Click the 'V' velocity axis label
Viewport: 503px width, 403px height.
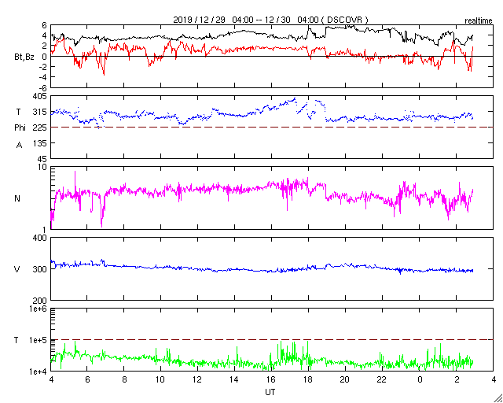pos(17,269)
